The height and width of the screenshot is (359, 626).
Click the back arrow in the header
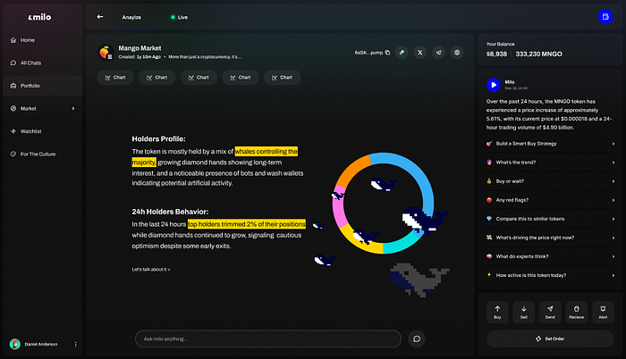click(100, 17)
